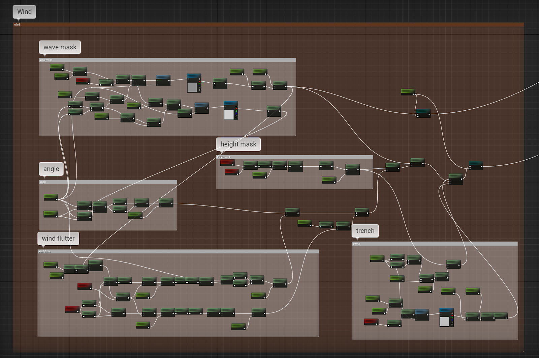Click white texture preview in wave mask group
The width and height of the screenshot is (539, 358).
[x=229, y=115]
